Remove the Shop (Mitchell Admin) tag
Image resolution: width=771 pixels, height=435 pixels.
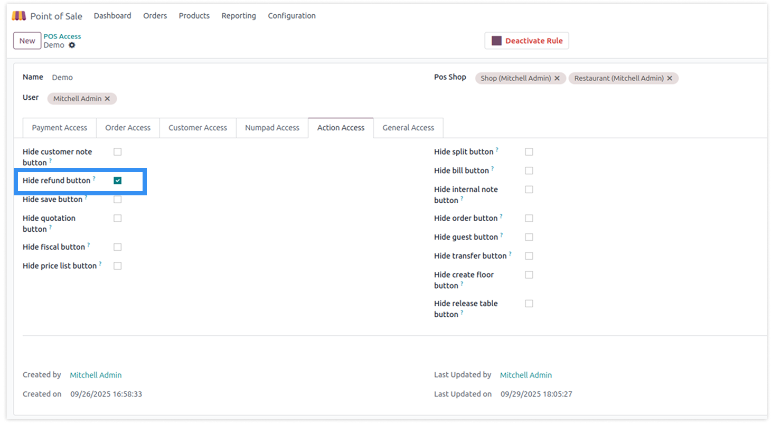click(x=557, y=78)
